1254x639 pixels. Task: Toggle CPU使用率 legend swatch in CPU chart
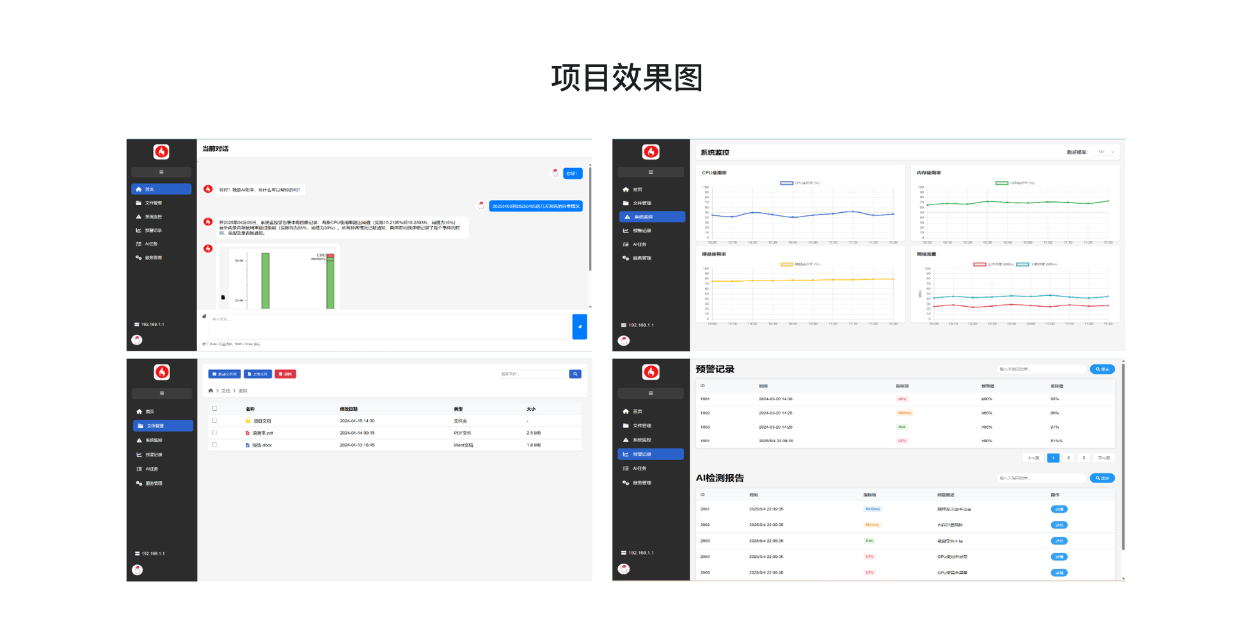(787, 183)
